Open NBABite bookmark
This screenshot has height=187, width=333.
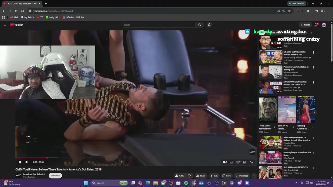pyautogui.click(x=74, y=17)
